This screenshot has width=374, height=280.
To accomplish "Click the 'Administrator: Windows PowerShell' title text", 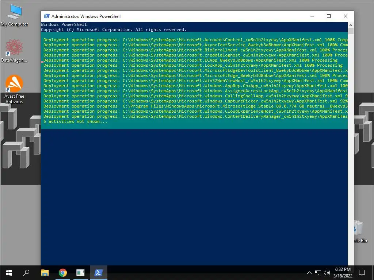I will coord(86,16).
